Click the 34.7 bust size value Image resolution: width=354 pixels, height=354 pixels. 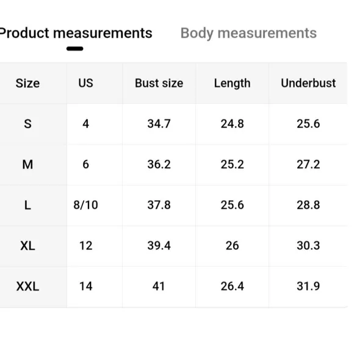coord(159,124)
